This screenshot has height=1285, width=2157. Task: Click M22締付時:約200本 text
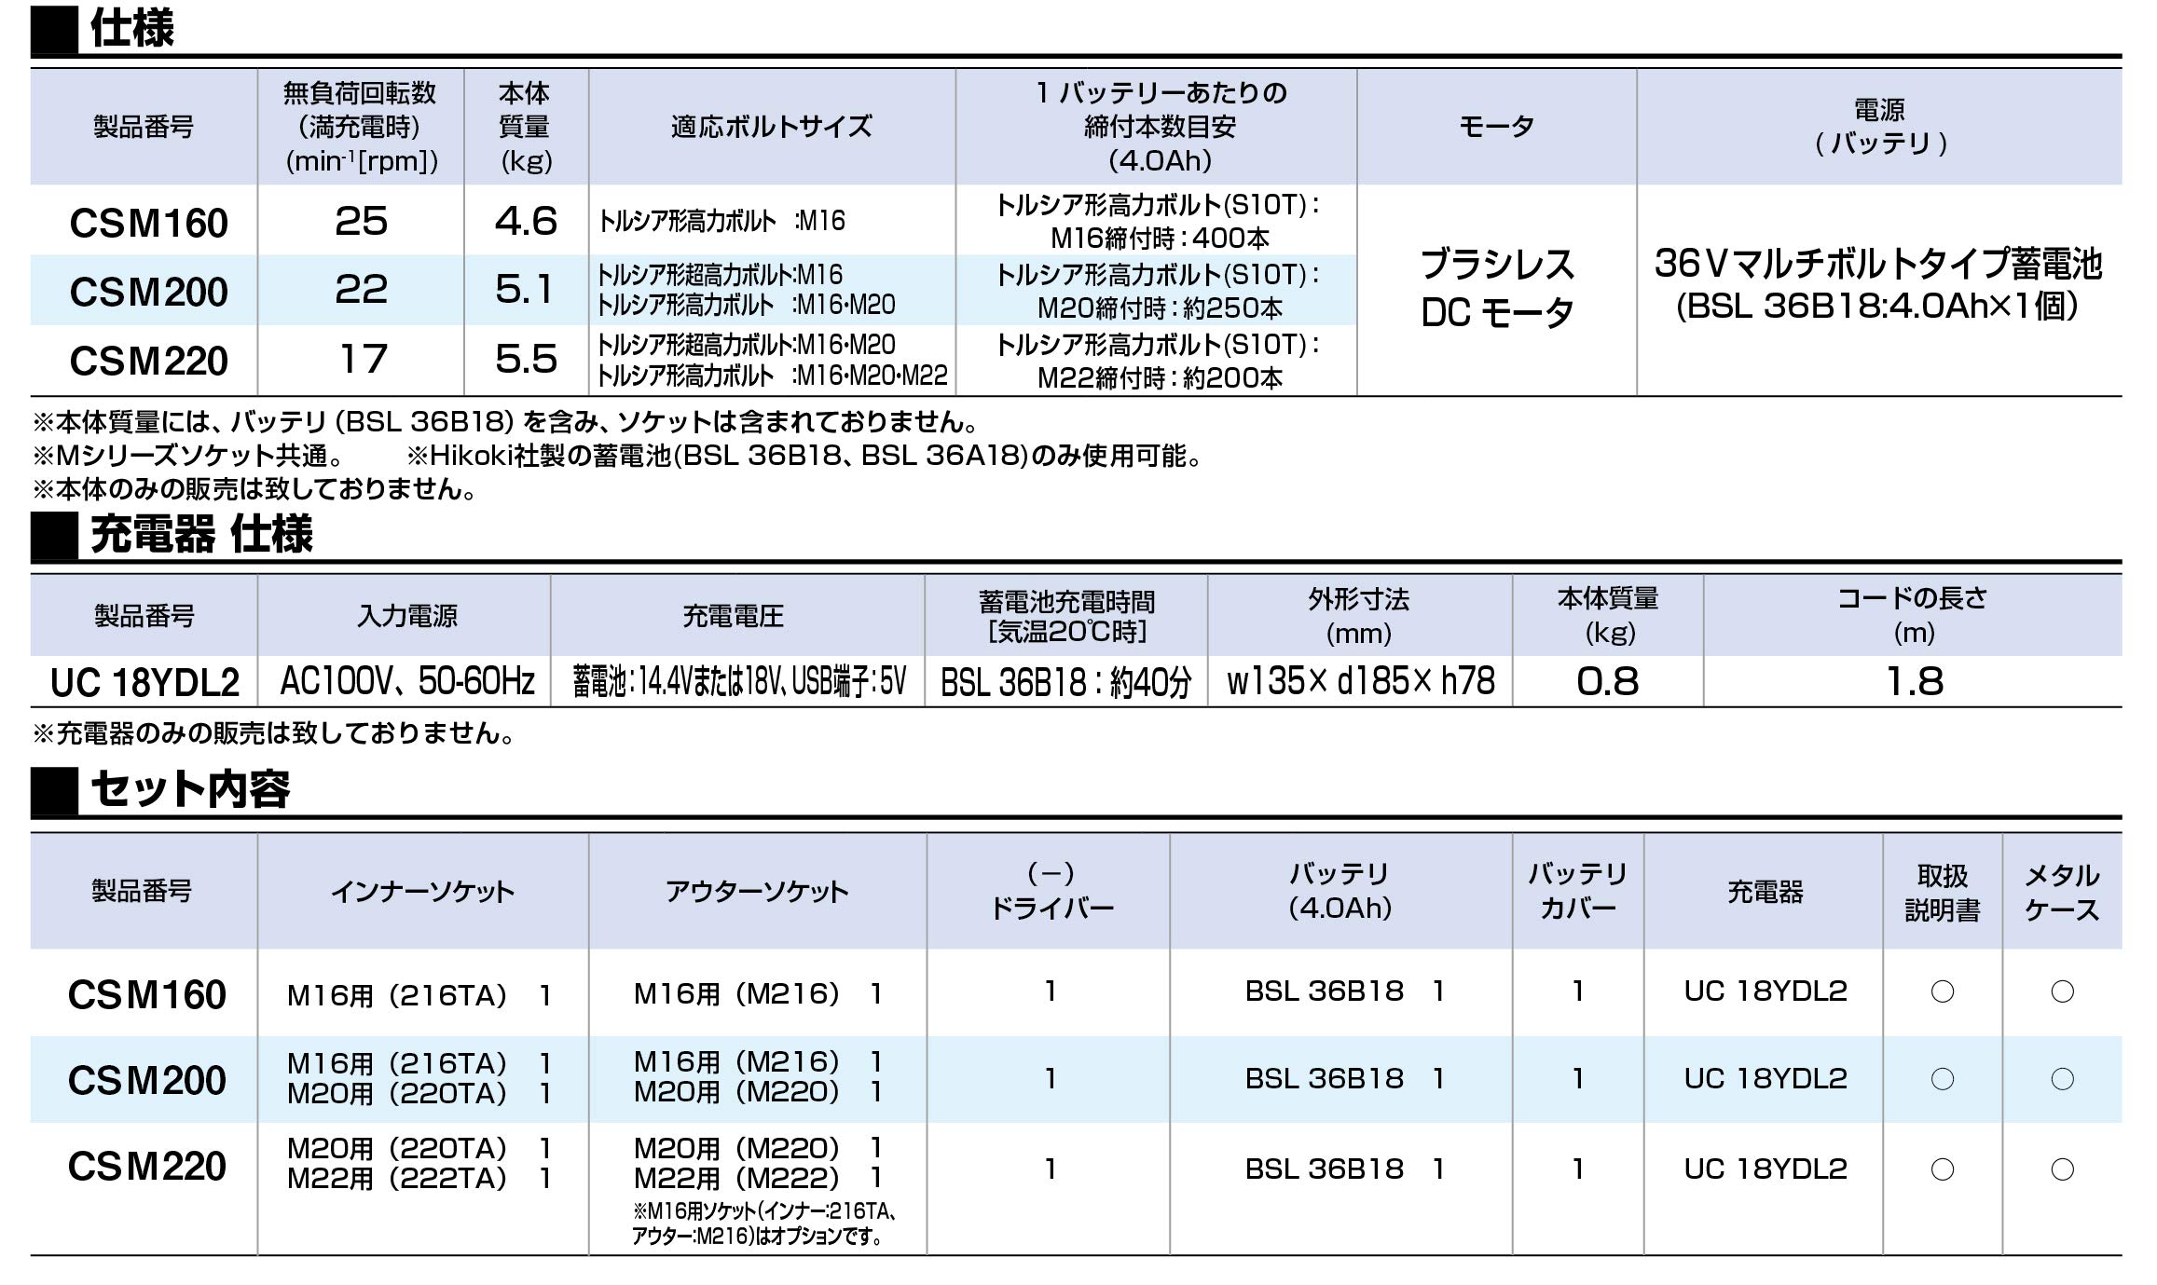point(1160,378)
